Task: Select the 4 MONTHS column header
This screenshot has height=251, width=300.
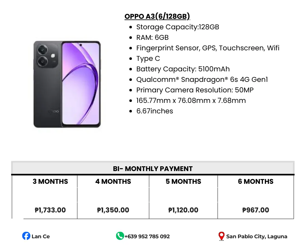Action: point(113,182)
